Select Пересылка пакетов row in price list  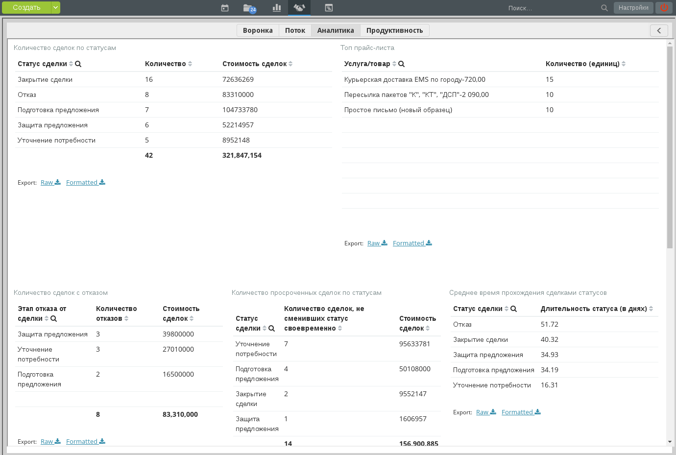click(500, 95)
